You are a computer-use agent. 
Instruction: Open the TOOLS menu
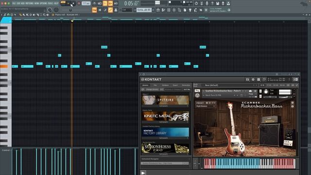[51, 3]
